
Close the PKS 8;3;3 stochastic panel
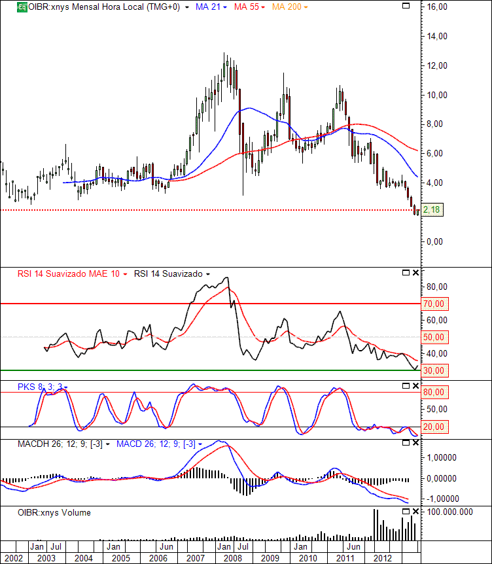coord(415,385)
